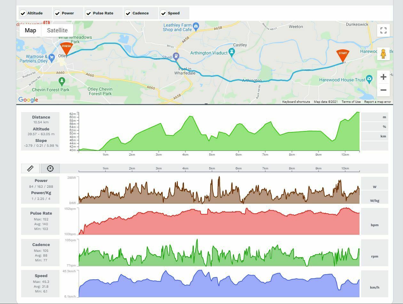The image size is (403, 304).
Task: Select the Map view tab
Action: [30, 30]
